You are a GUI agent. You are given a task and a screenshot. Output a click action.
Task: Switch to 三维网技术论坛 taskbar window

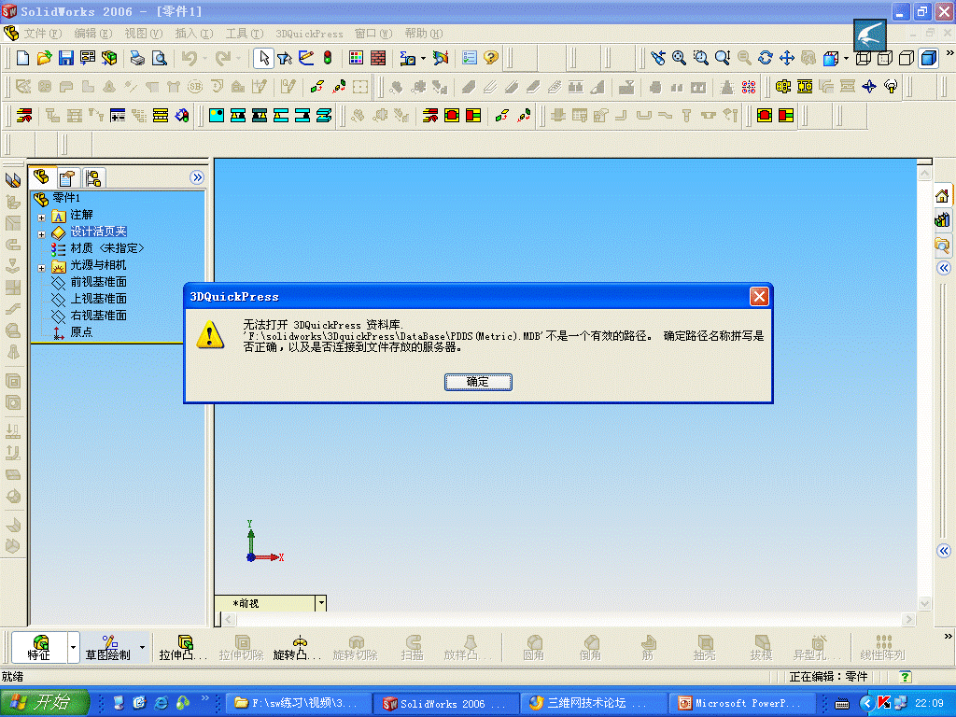click(594, 703)
